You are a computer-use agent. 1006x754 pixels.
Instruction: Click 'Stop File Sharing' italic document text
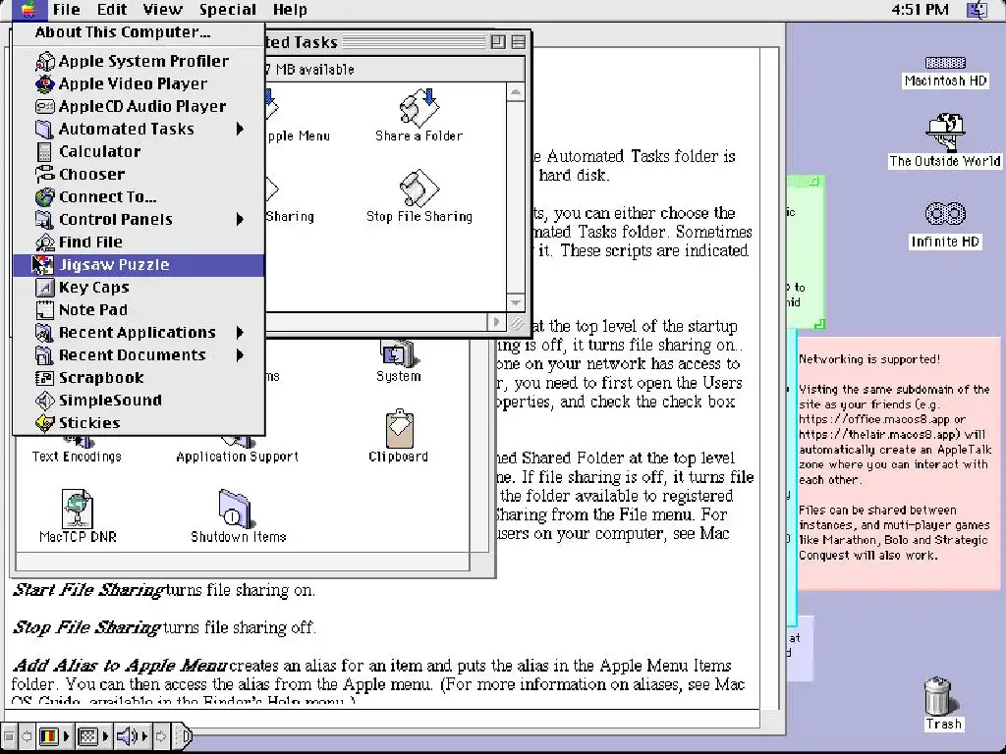pos(86,627)
